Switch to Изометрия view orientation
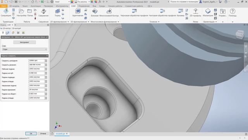This screenshot has height=140, width=248. [208, 13]
